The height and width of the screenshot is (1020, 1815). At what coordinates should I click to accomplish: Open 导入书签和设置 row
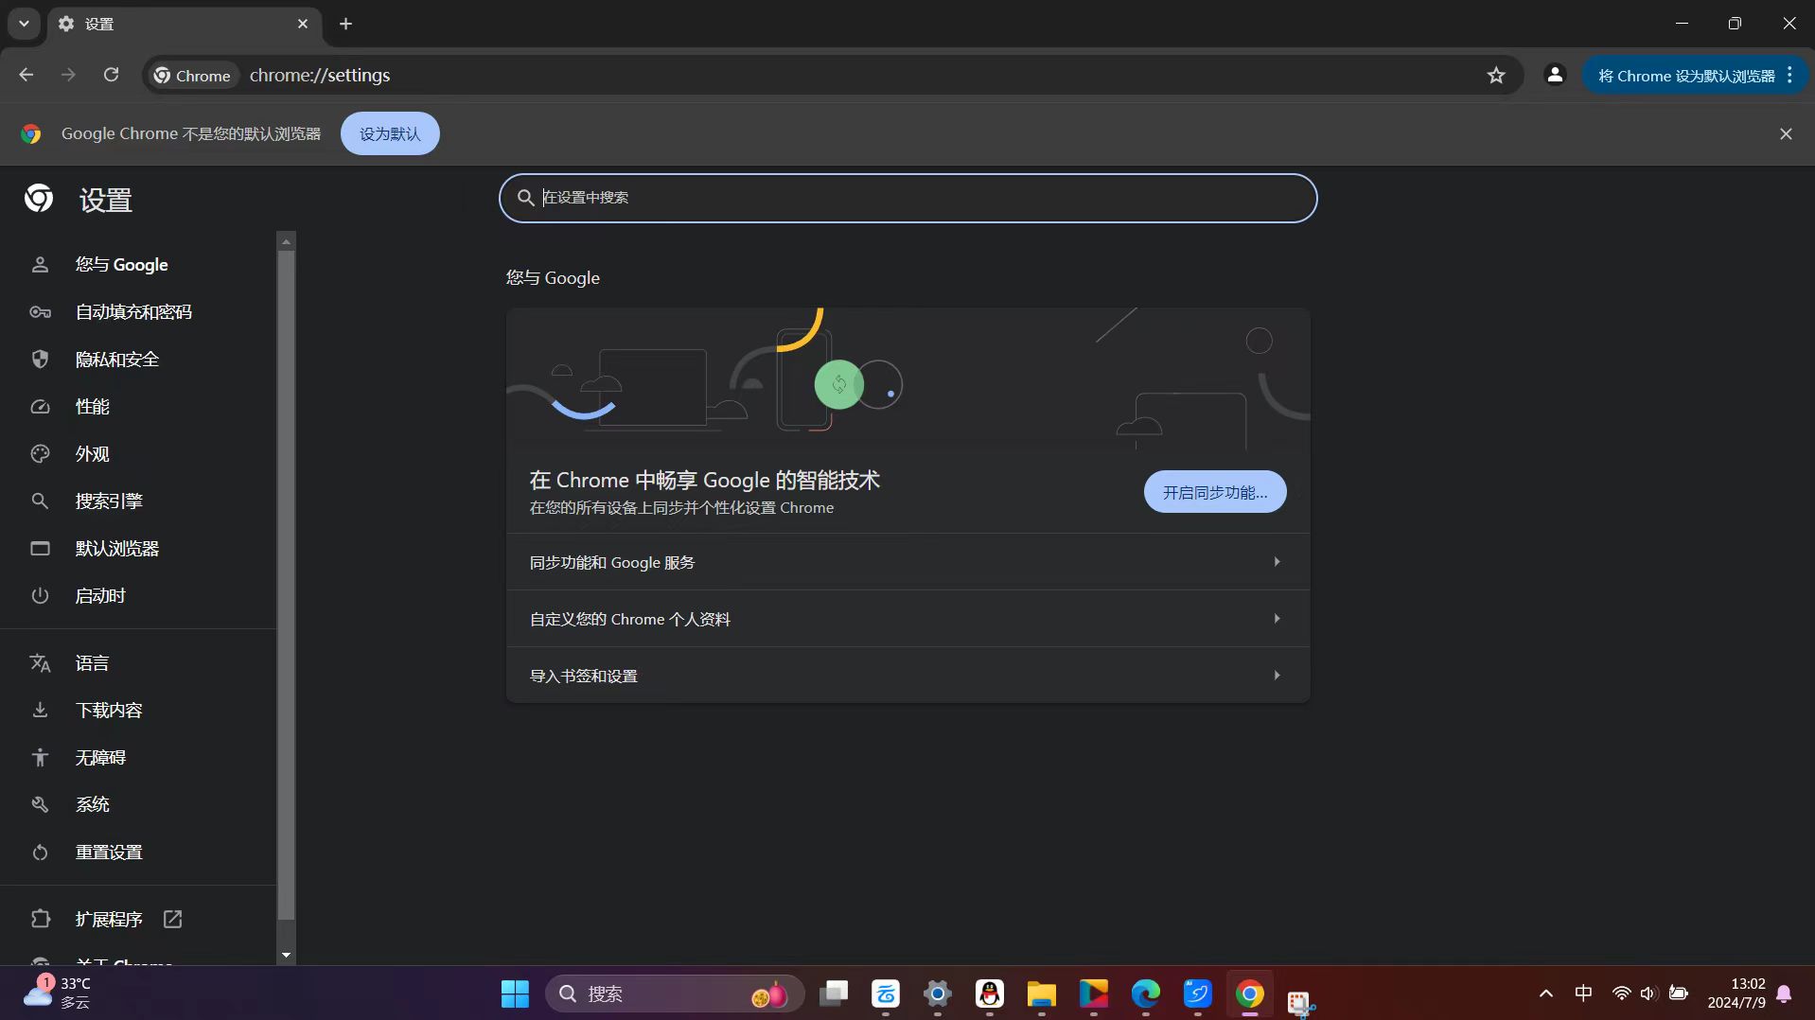(907, 676)
